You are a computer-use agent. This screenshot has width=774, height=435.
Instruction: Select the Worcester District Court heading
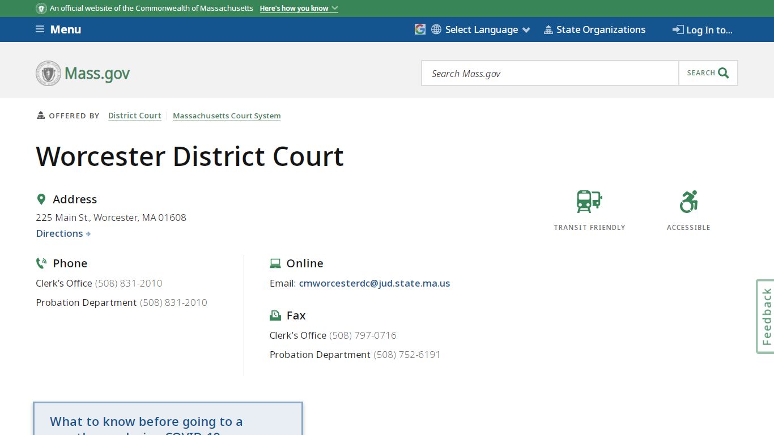(190, 156)
